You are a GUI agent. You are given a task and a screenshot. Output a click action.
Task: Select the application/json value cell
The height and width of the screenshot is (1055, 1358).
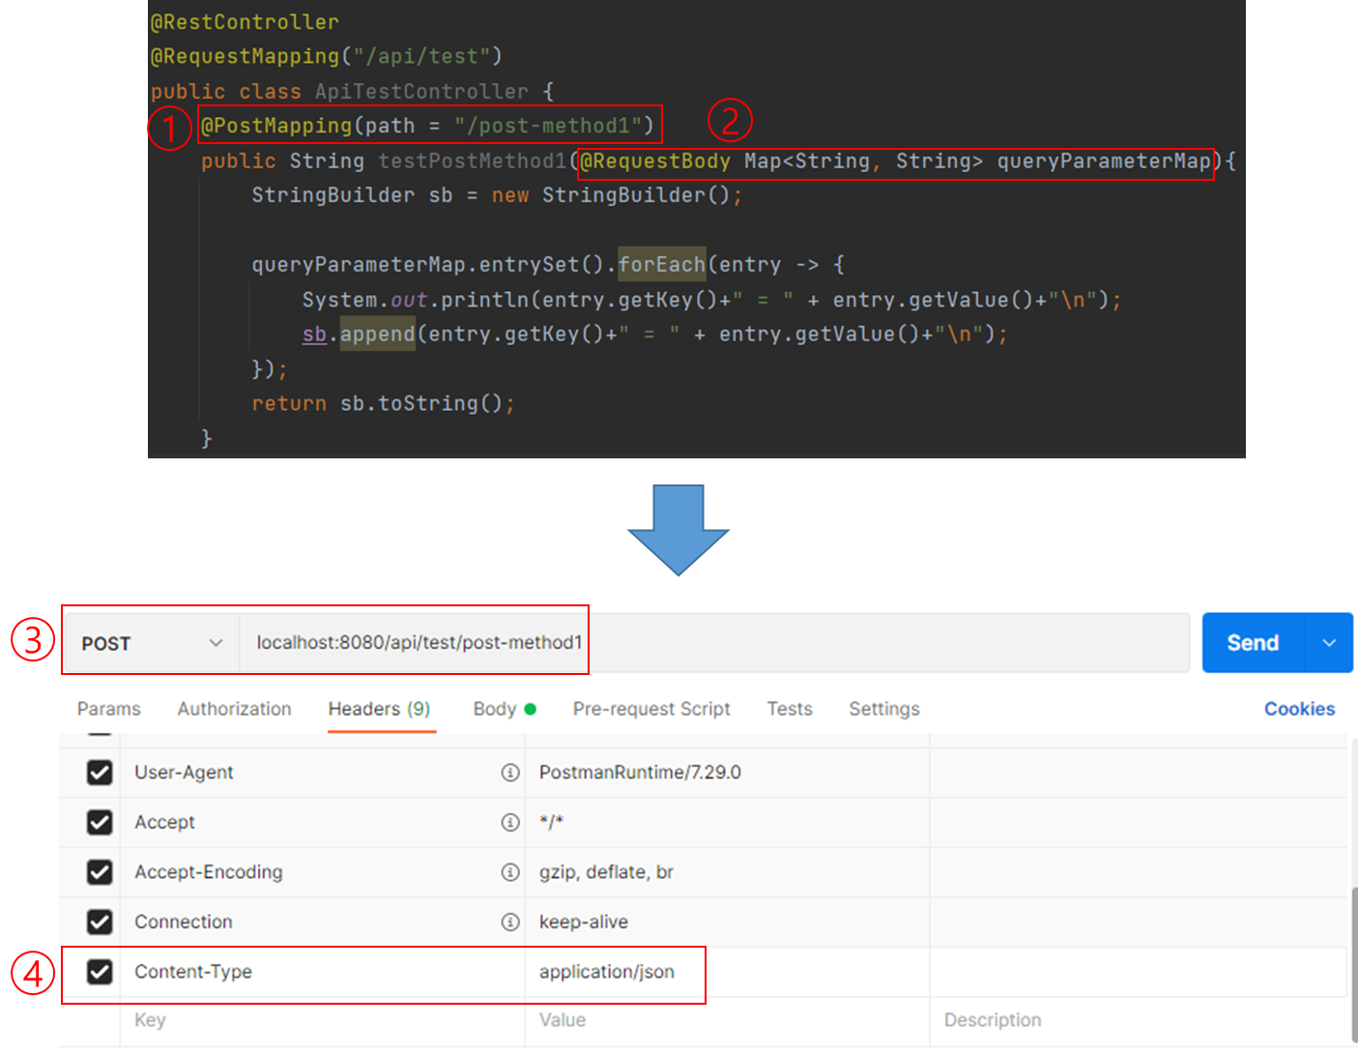tap(607, 972)
